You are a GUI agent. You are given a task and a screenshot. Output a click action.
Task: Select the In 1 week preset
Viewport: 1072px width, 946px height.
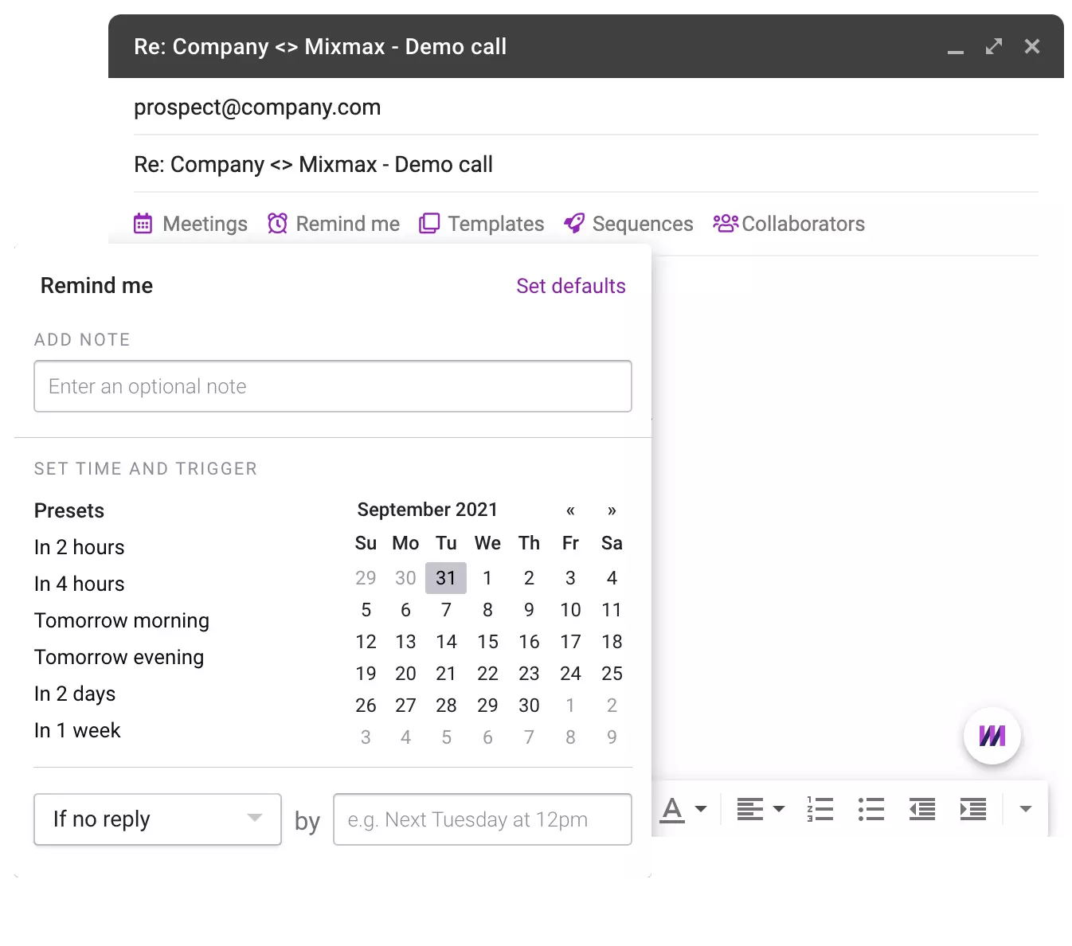(77, 731)
